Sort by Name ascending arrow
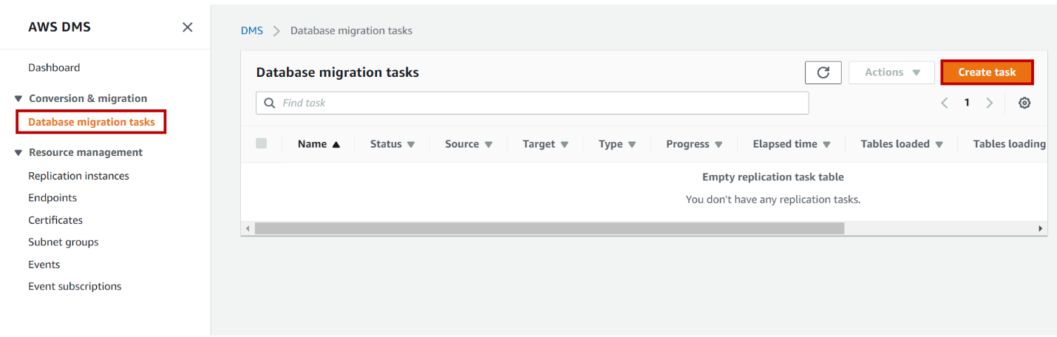 tap(336, 145)
